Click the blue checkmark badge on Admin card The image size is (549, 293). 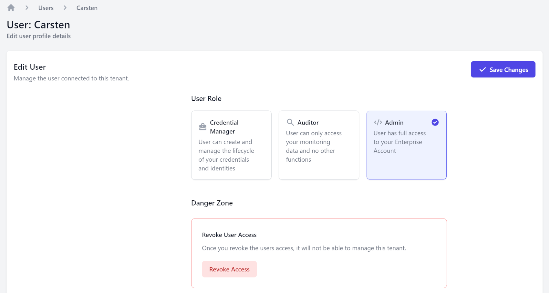click(x=435, y=122)
